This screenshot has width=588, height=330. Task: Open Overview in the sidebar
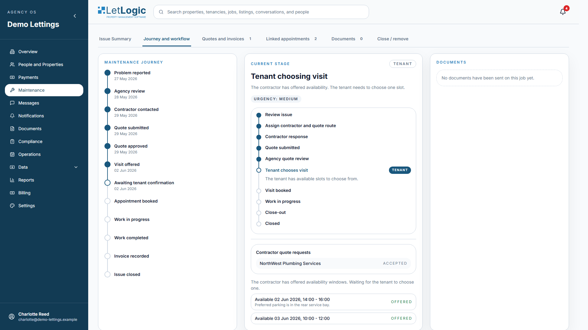44,52
